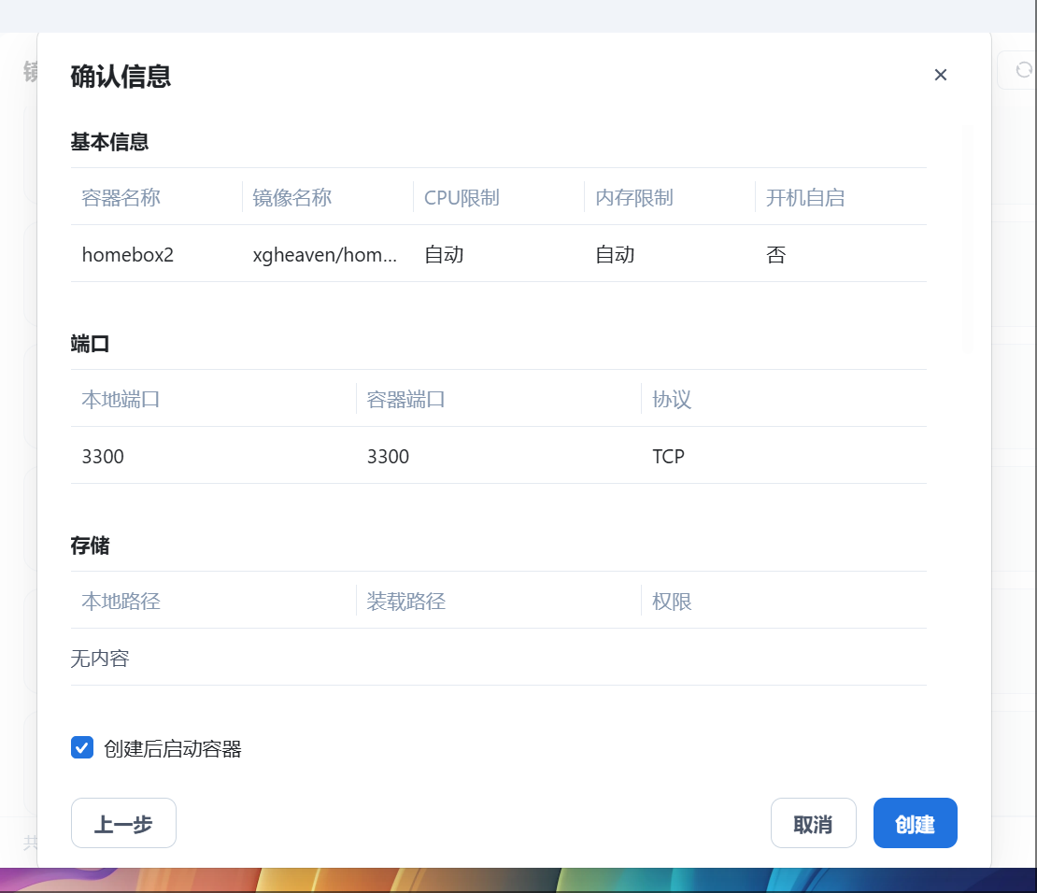Click the 内存限制 column header
The width and height of the screenshot is (1037, 893).
pyautogui.click(x=633, y=198)
